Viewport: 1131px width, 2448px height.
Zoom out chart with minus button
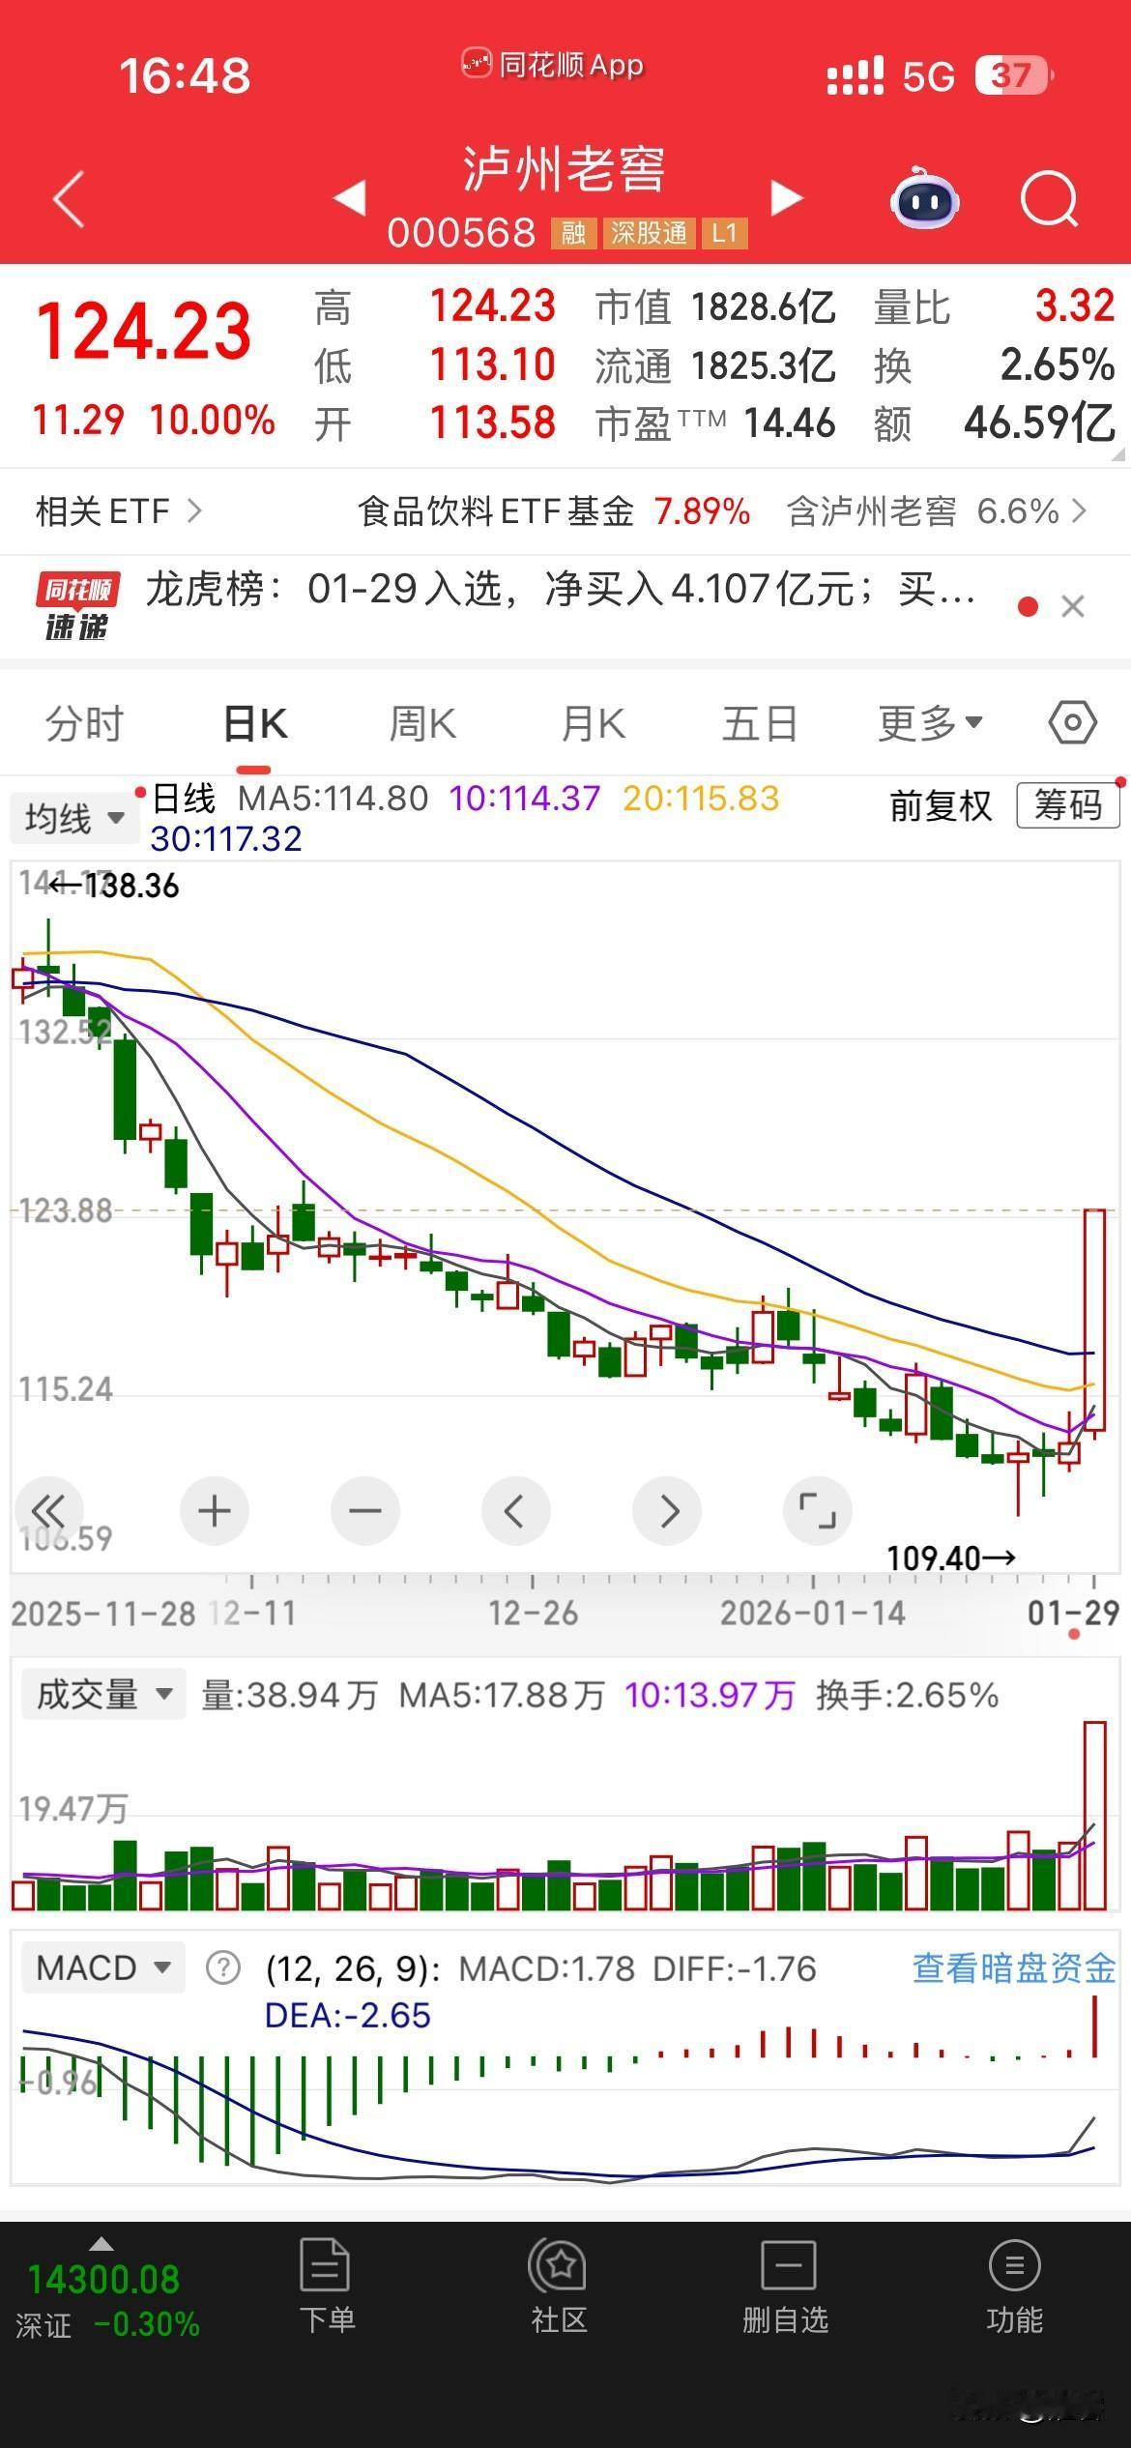(364, 1510)
